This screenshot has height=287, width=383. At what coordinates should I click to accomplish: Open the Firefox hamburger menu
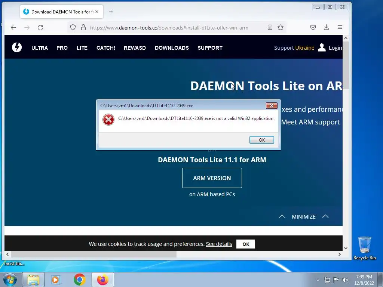tap(340, 27)
